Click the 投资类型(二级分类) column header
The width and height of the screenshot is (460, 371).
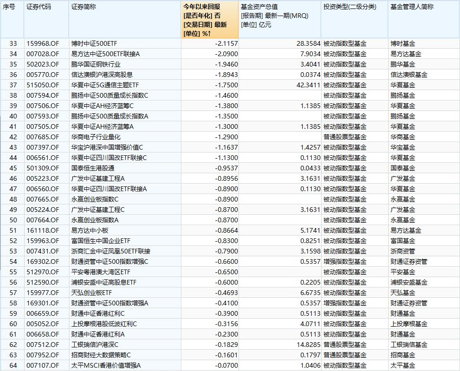pos(355,20)
